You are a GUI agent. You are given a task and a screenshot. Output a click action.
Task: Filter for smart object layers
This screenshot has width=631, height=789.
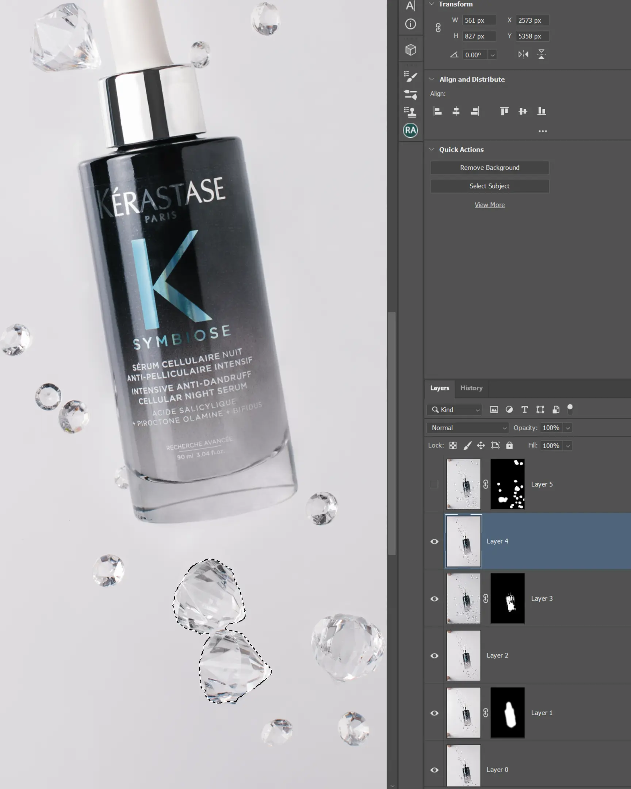click(556, 410)
